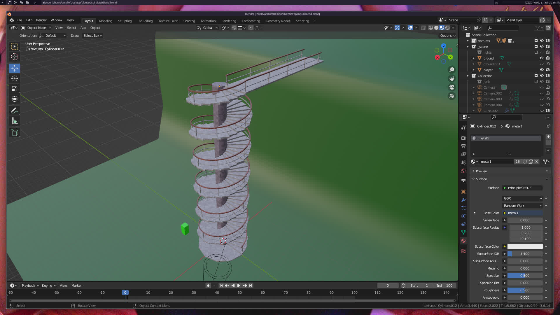The width and height of the screenshot is (560, 315).
Task: Hide the ground object in outliner
Action: [x=542, y=58]
